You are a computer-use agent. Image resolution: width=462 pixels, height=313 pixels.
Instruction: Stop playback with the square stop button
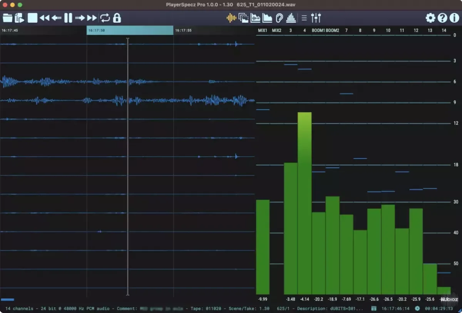tap(32, 18)
